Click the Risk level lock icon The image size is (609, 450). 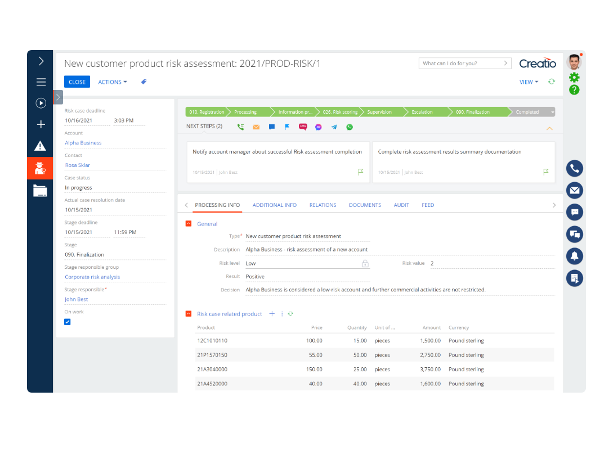point(365,263)
